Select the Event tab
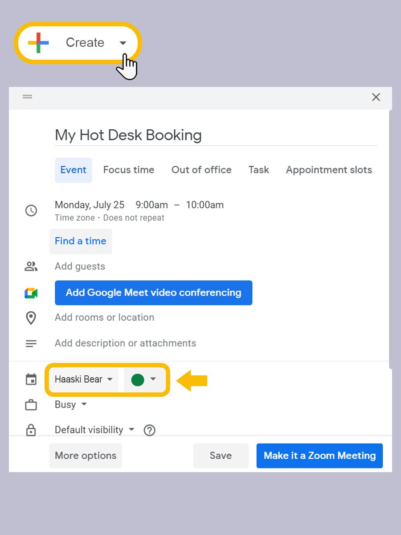Image resolution: width=401 pixels, height=535 pixels. (74, 170)
